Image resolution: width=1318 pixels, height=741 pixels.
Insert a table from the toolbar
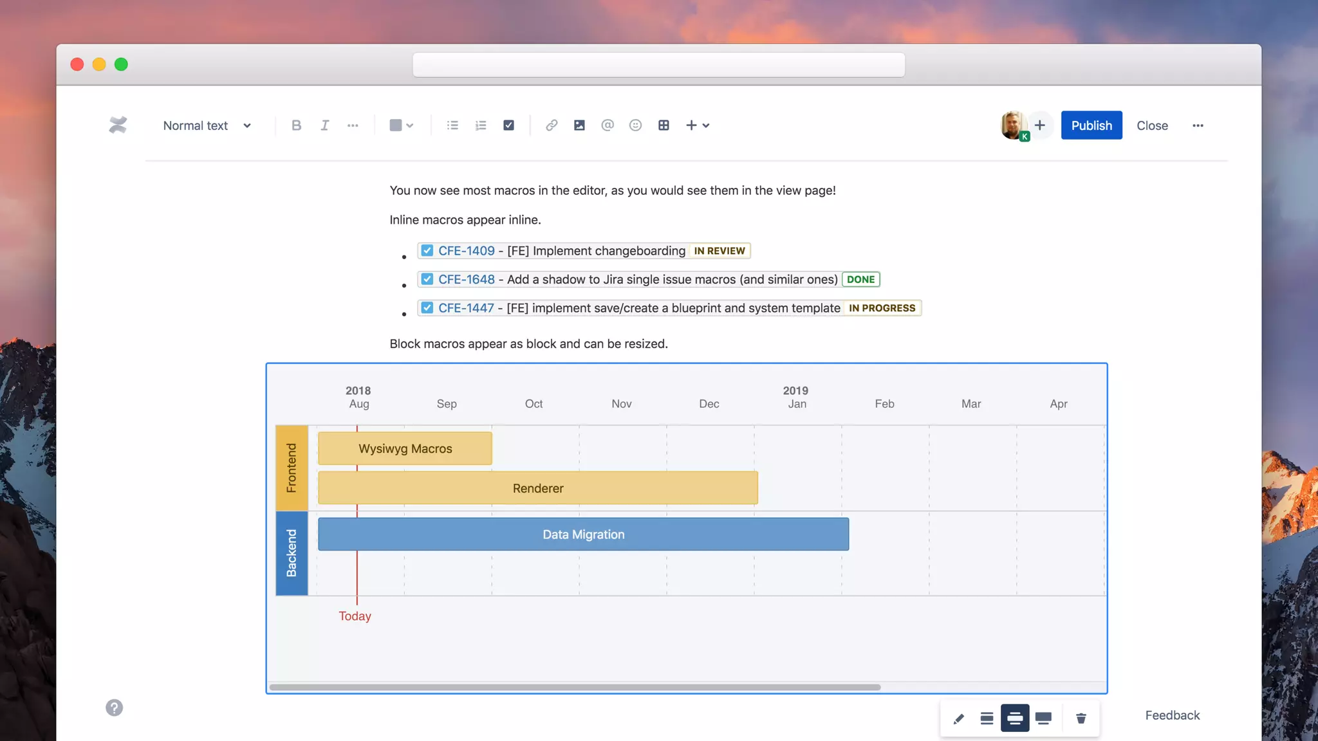664,125
